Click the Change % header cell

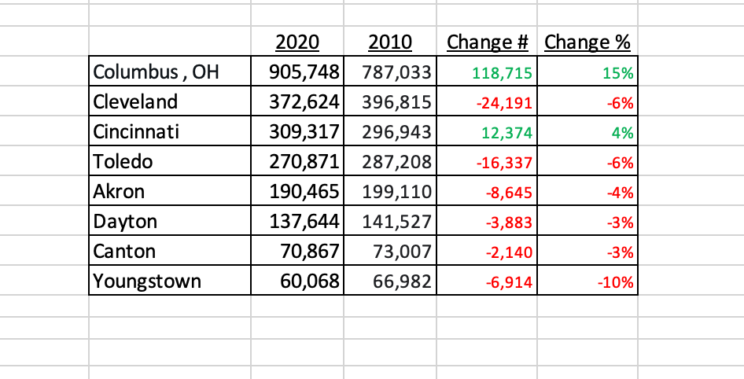(x=587, y=42)
